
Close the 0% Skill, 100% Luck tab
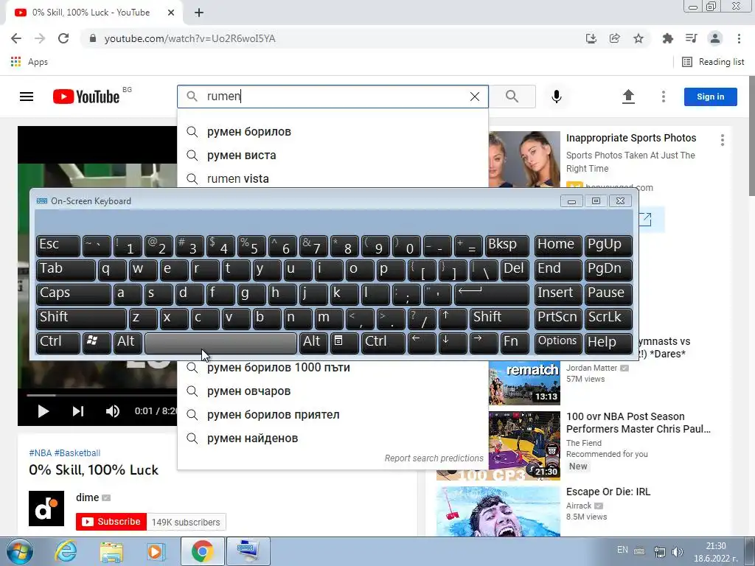point(171,13)
